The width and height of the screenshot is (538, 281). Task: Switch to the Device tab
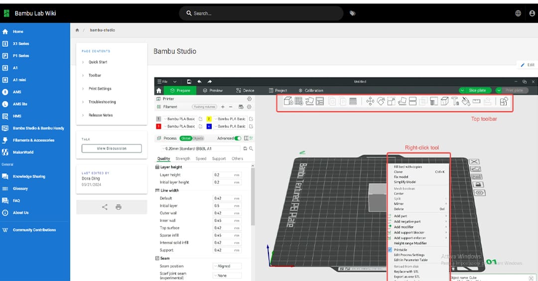tap(245, 90)
